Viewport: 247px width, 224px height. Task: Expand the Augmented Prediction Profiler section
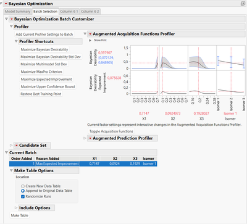click(x=85, y=138)
